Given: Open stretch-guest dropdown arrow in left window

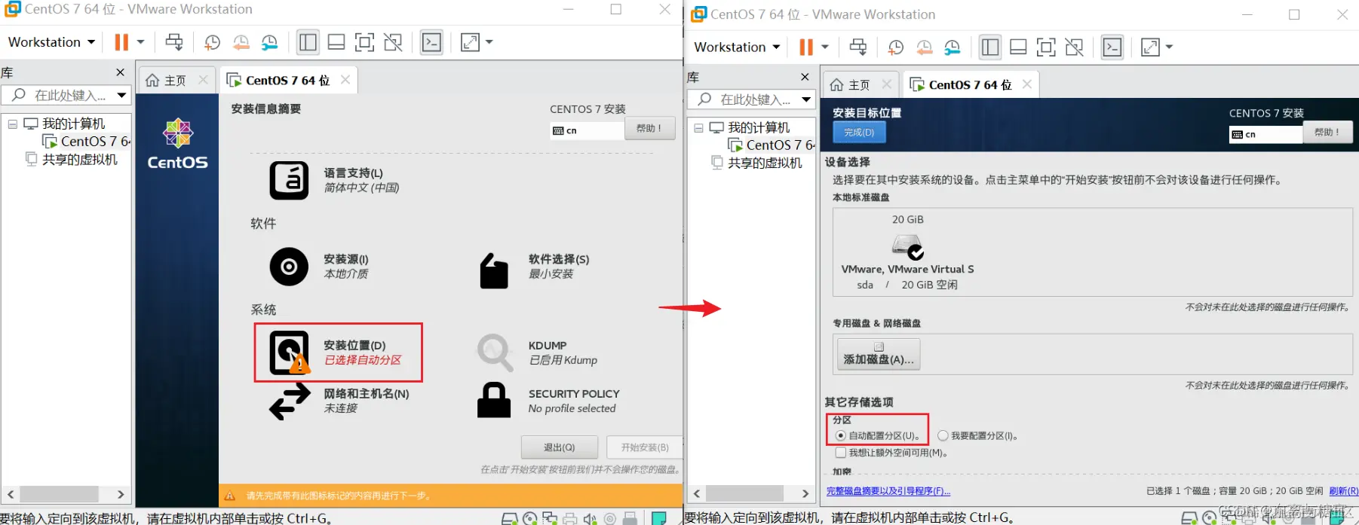Looking at the screenshot, I should pyautogui.click(x=489, y=42).
